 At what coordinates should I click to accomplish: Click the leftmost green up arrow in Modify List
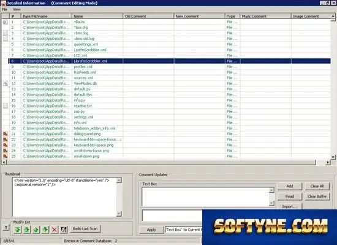coord(18,230)
